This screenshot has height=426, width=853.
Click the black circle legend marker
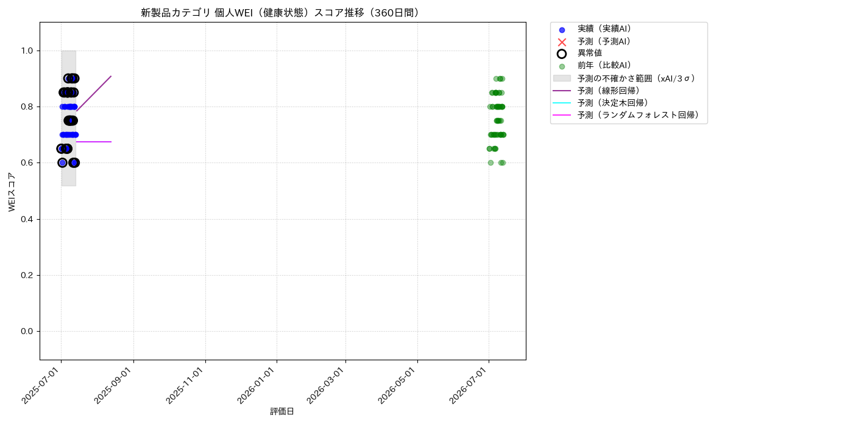click(x=562, y=54)
